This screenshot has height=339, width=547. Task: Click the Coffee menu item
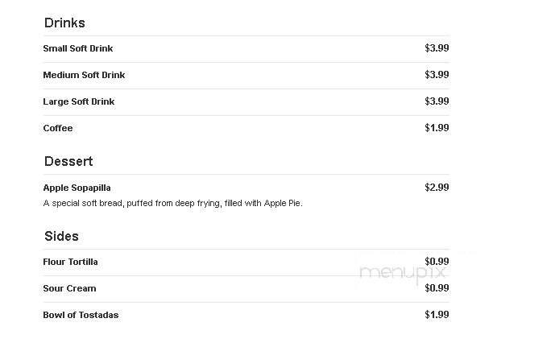coord(58,128)
